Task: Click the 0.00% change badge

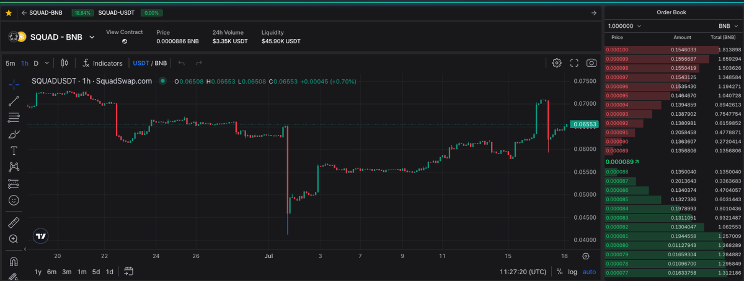Action: (151, 12)
